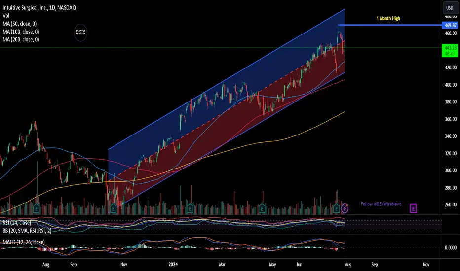460x271 pixels.
Task: Open the July 2023 earnings E marker
Action: pyautogui.click(x=37, y=208)
